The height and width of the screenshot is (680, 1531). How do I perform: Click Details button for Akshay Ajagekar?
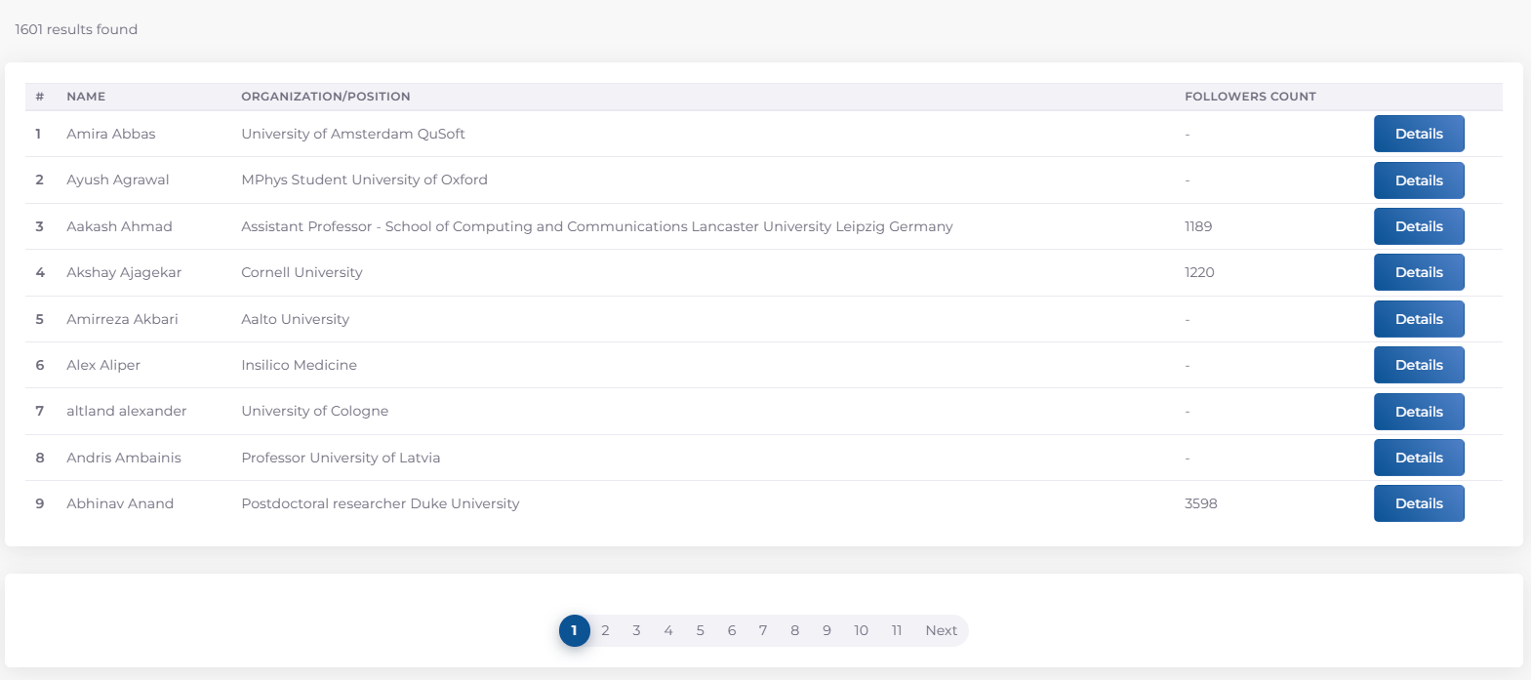(1418, 272)
